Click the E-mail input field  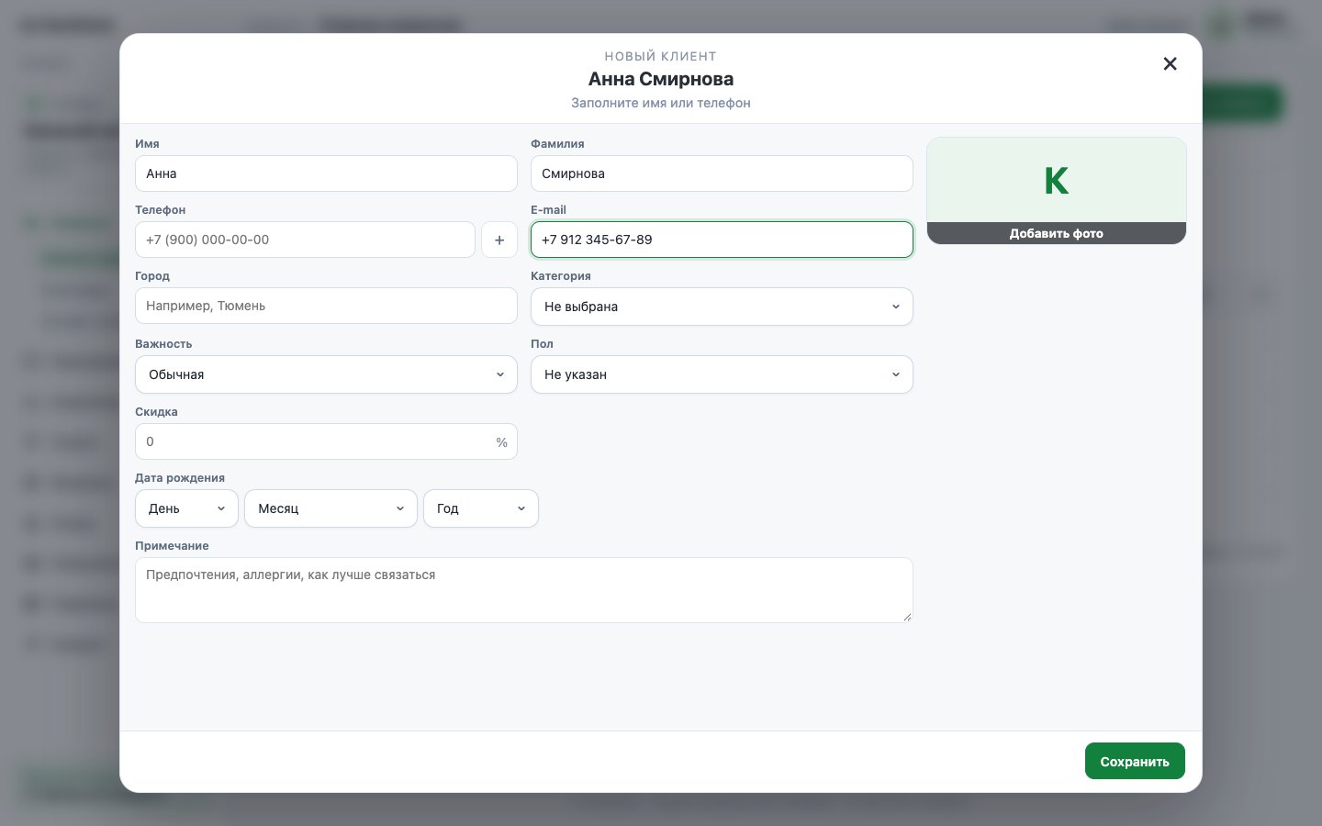[722, 240]
